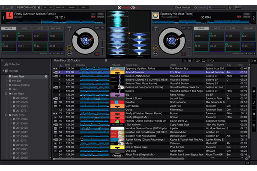Screen dimensions: 257x171
Task: Trigger hot cue A at 00:30 on deck 2
Action: point(201,36)
